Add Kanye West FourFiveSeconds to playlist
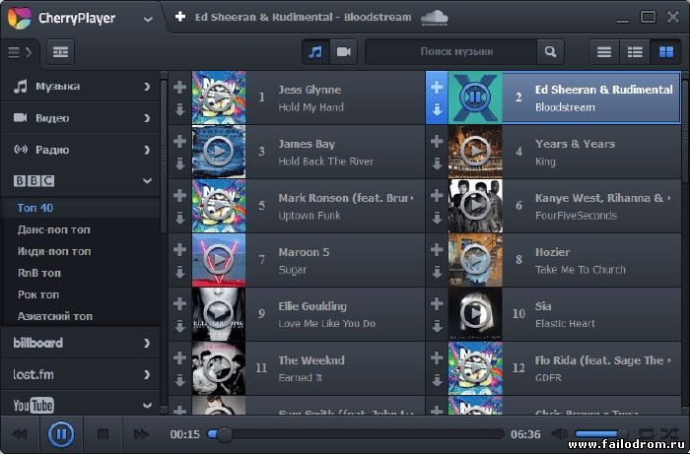 (437, 195)
